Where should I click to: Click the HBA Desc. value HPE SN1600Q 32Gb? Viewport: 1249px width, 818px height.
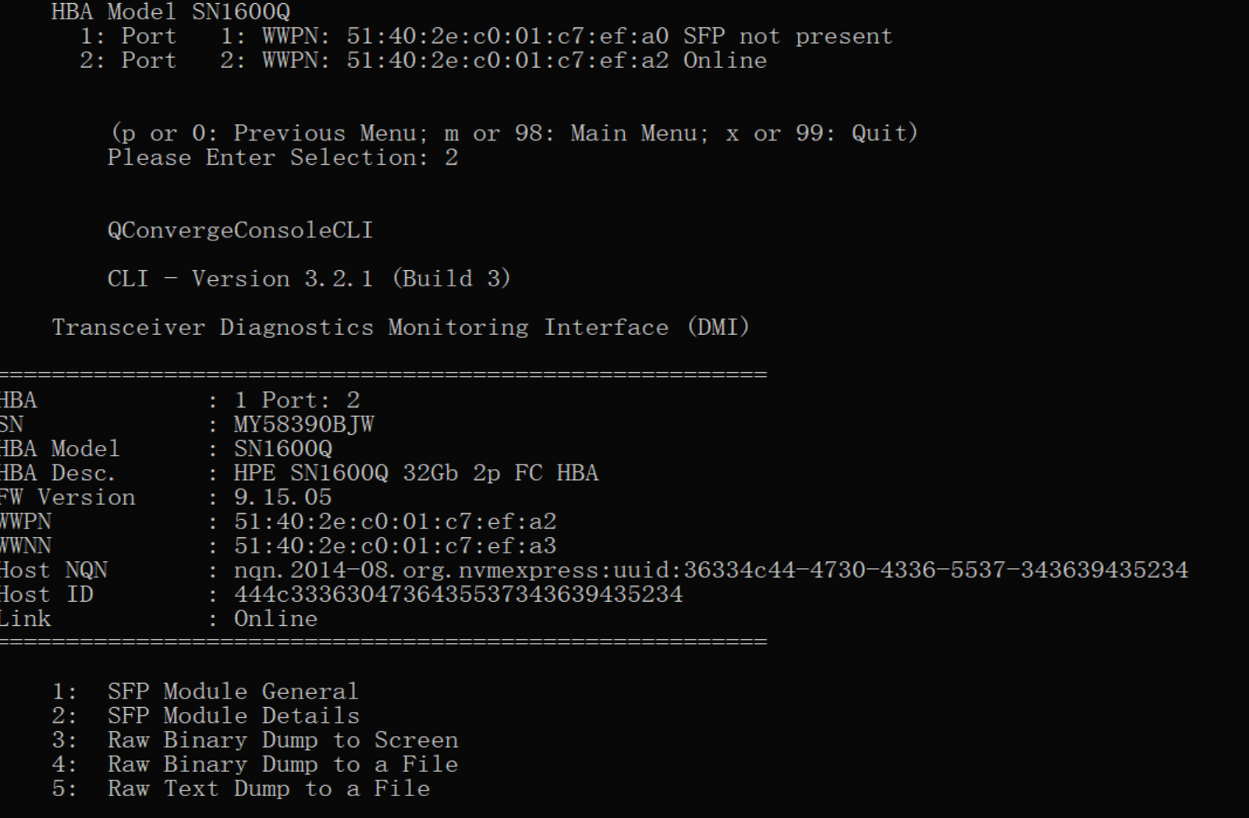pos(416,473)
